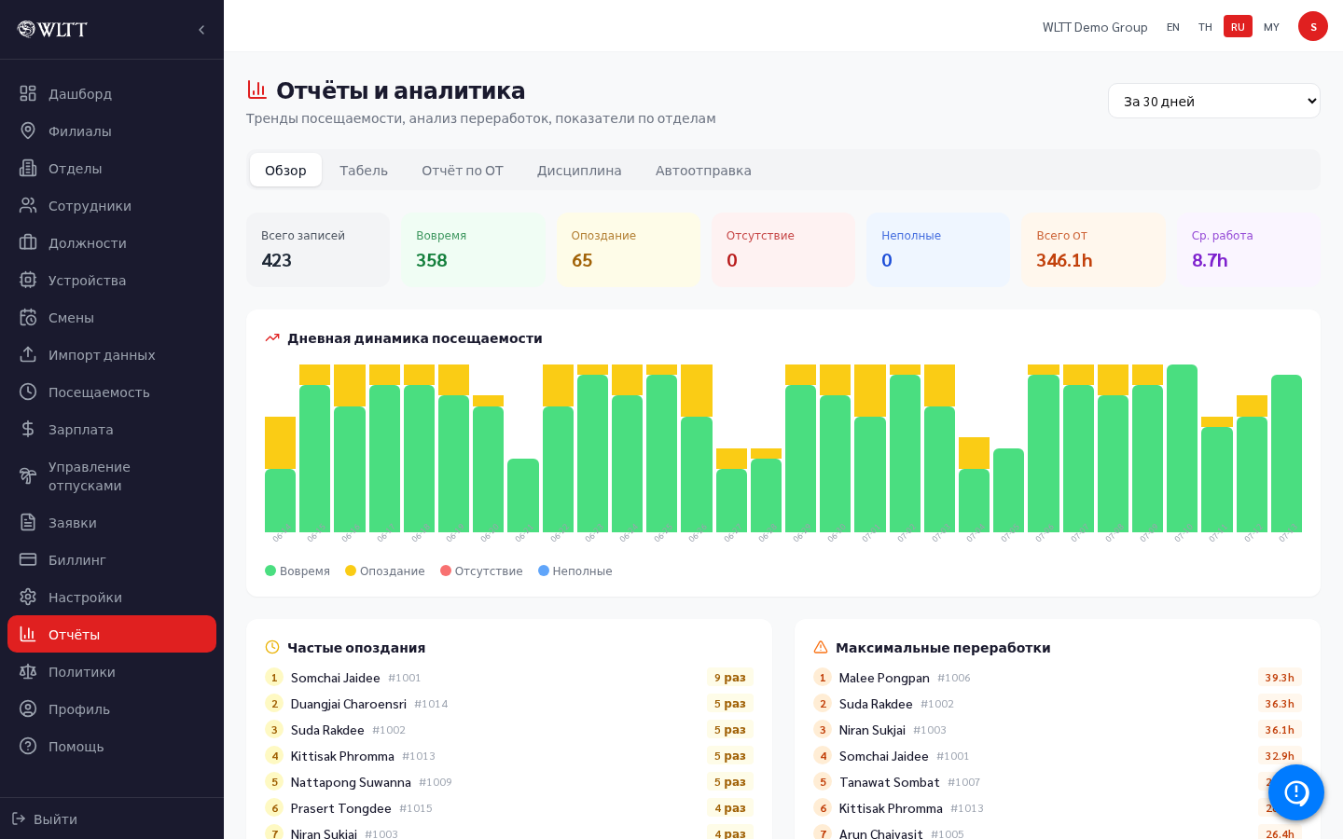Click the Отчёты bar chart sidebar icon
This screenshot has height=839, width=1343.
(x=28, y=634)
